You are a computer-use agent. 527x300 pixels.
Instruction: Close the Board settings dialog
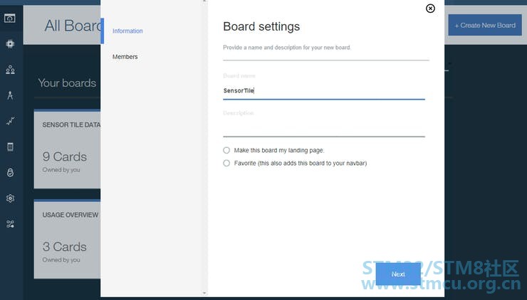tap(430, 9)
